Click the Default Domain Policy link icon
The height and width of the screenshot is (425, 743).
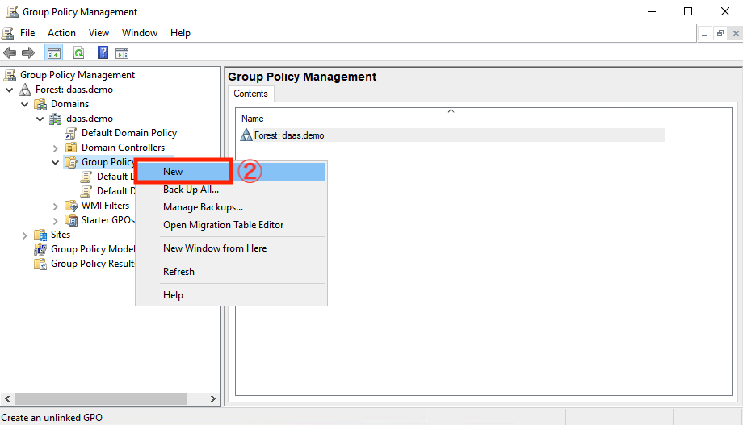coord(70,133)
